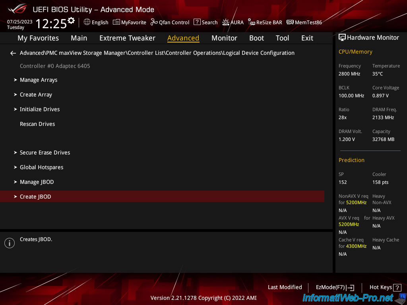407x305 pixels.
Task: Click the 35°C temperature value
Action: (378, 73)
